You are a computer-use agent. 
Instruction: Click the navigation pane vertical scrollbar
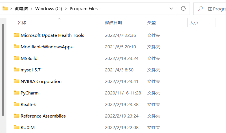[x=3, y=70]
